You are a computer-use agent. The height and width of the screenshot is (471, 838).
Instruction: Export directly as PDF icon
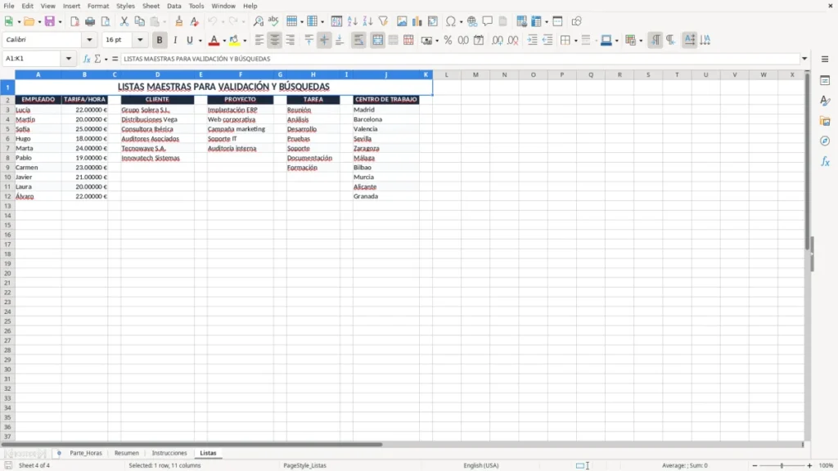(74, 21)
